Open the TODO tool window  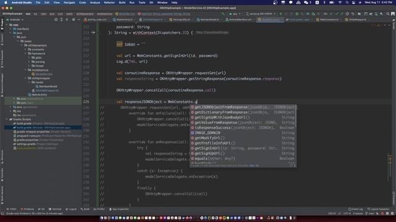point(11,209)
